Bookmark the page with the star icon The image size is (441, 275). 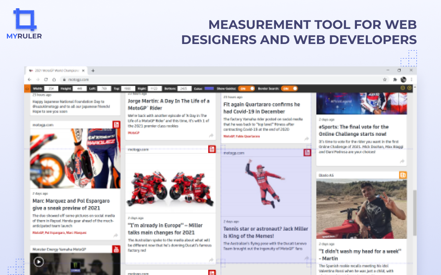tap(385, 79)
